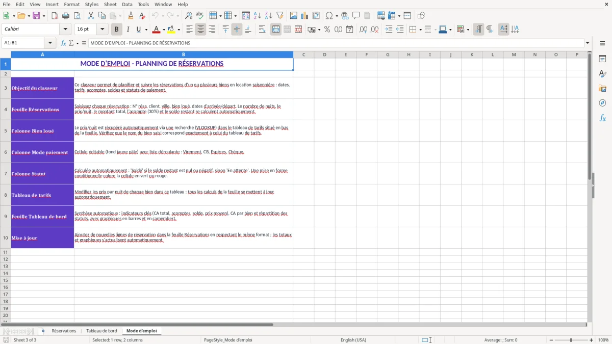Open sidebar Functions panel
The image size is (612, 344).
tap(602, 118)
